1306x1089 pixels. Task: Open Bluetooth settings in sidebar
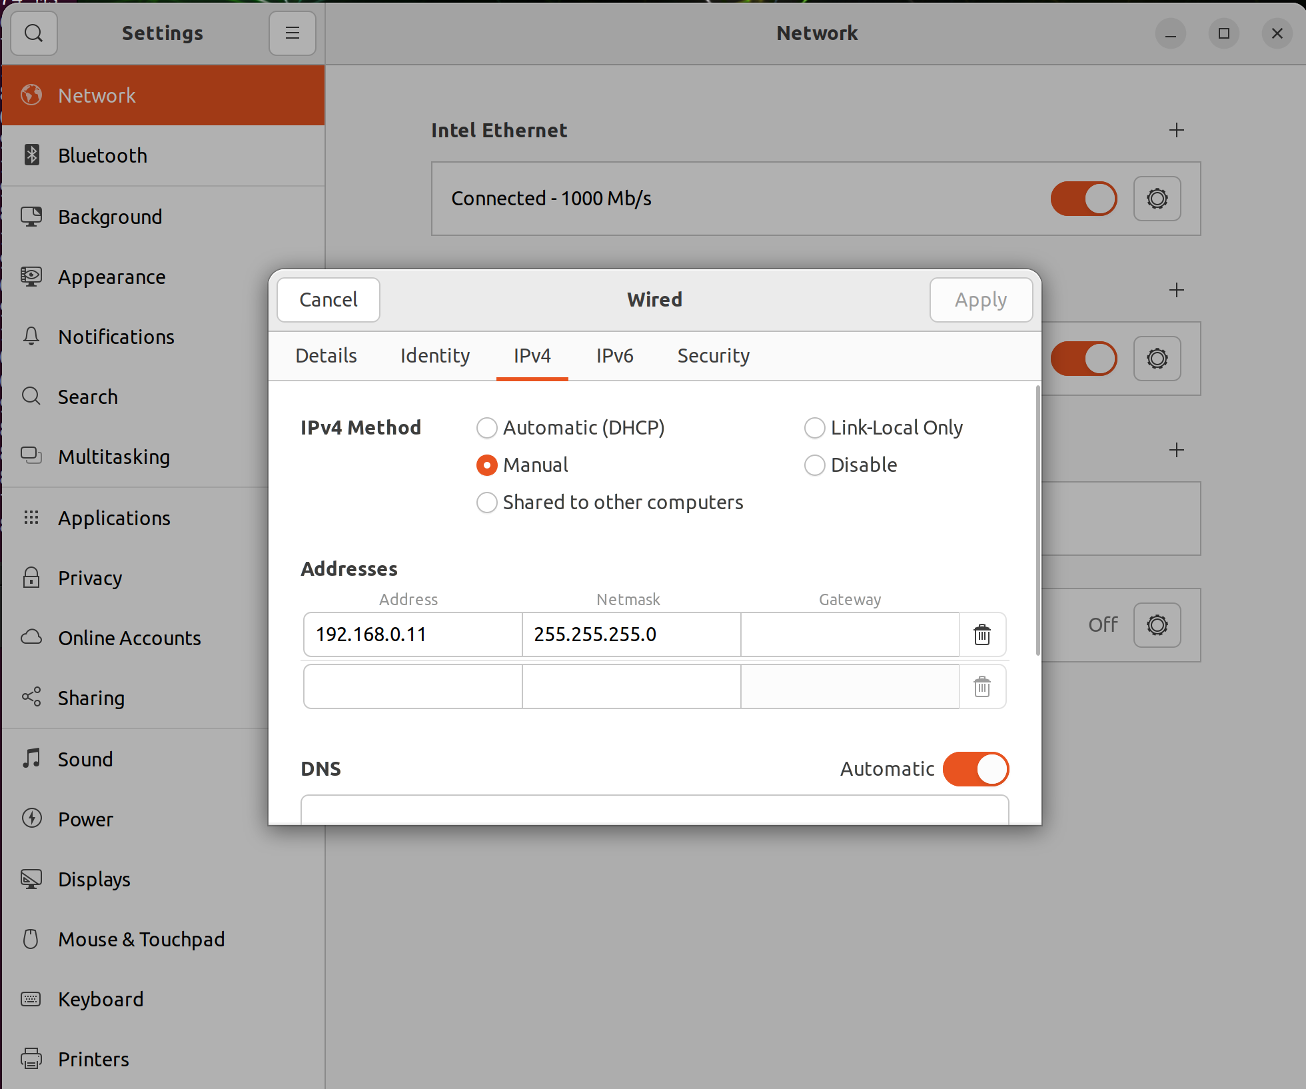102,155
